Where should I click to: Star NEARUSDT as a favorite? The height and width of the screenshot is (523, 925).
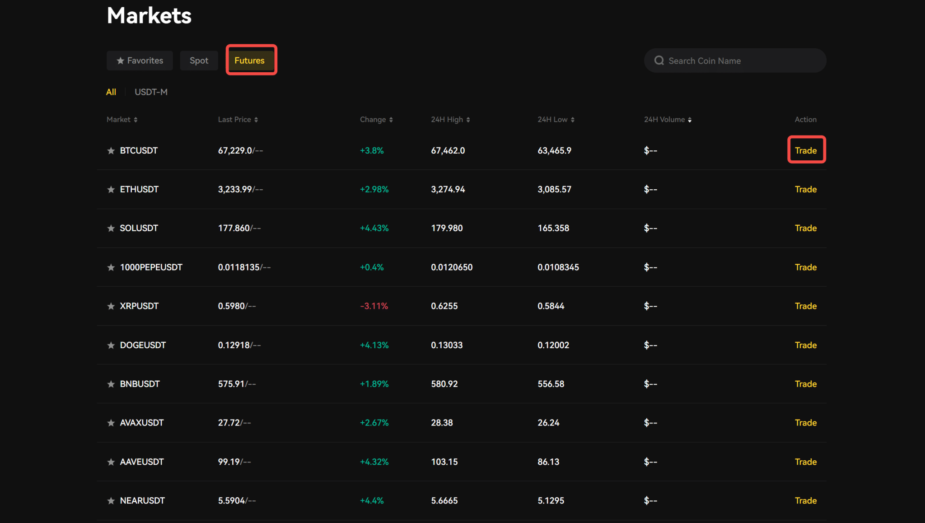[111, 500]
